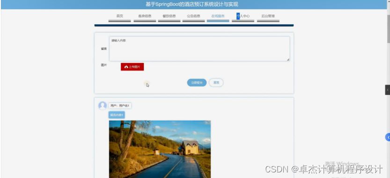
Task: Click the 留言内容1 message tag
Action: click(x=117, y=115)
